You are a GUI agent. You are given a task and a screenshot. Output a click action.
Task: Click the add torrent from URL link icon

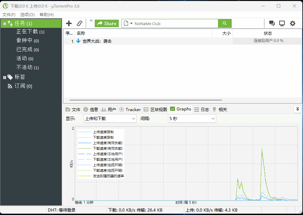coord(80,23)
